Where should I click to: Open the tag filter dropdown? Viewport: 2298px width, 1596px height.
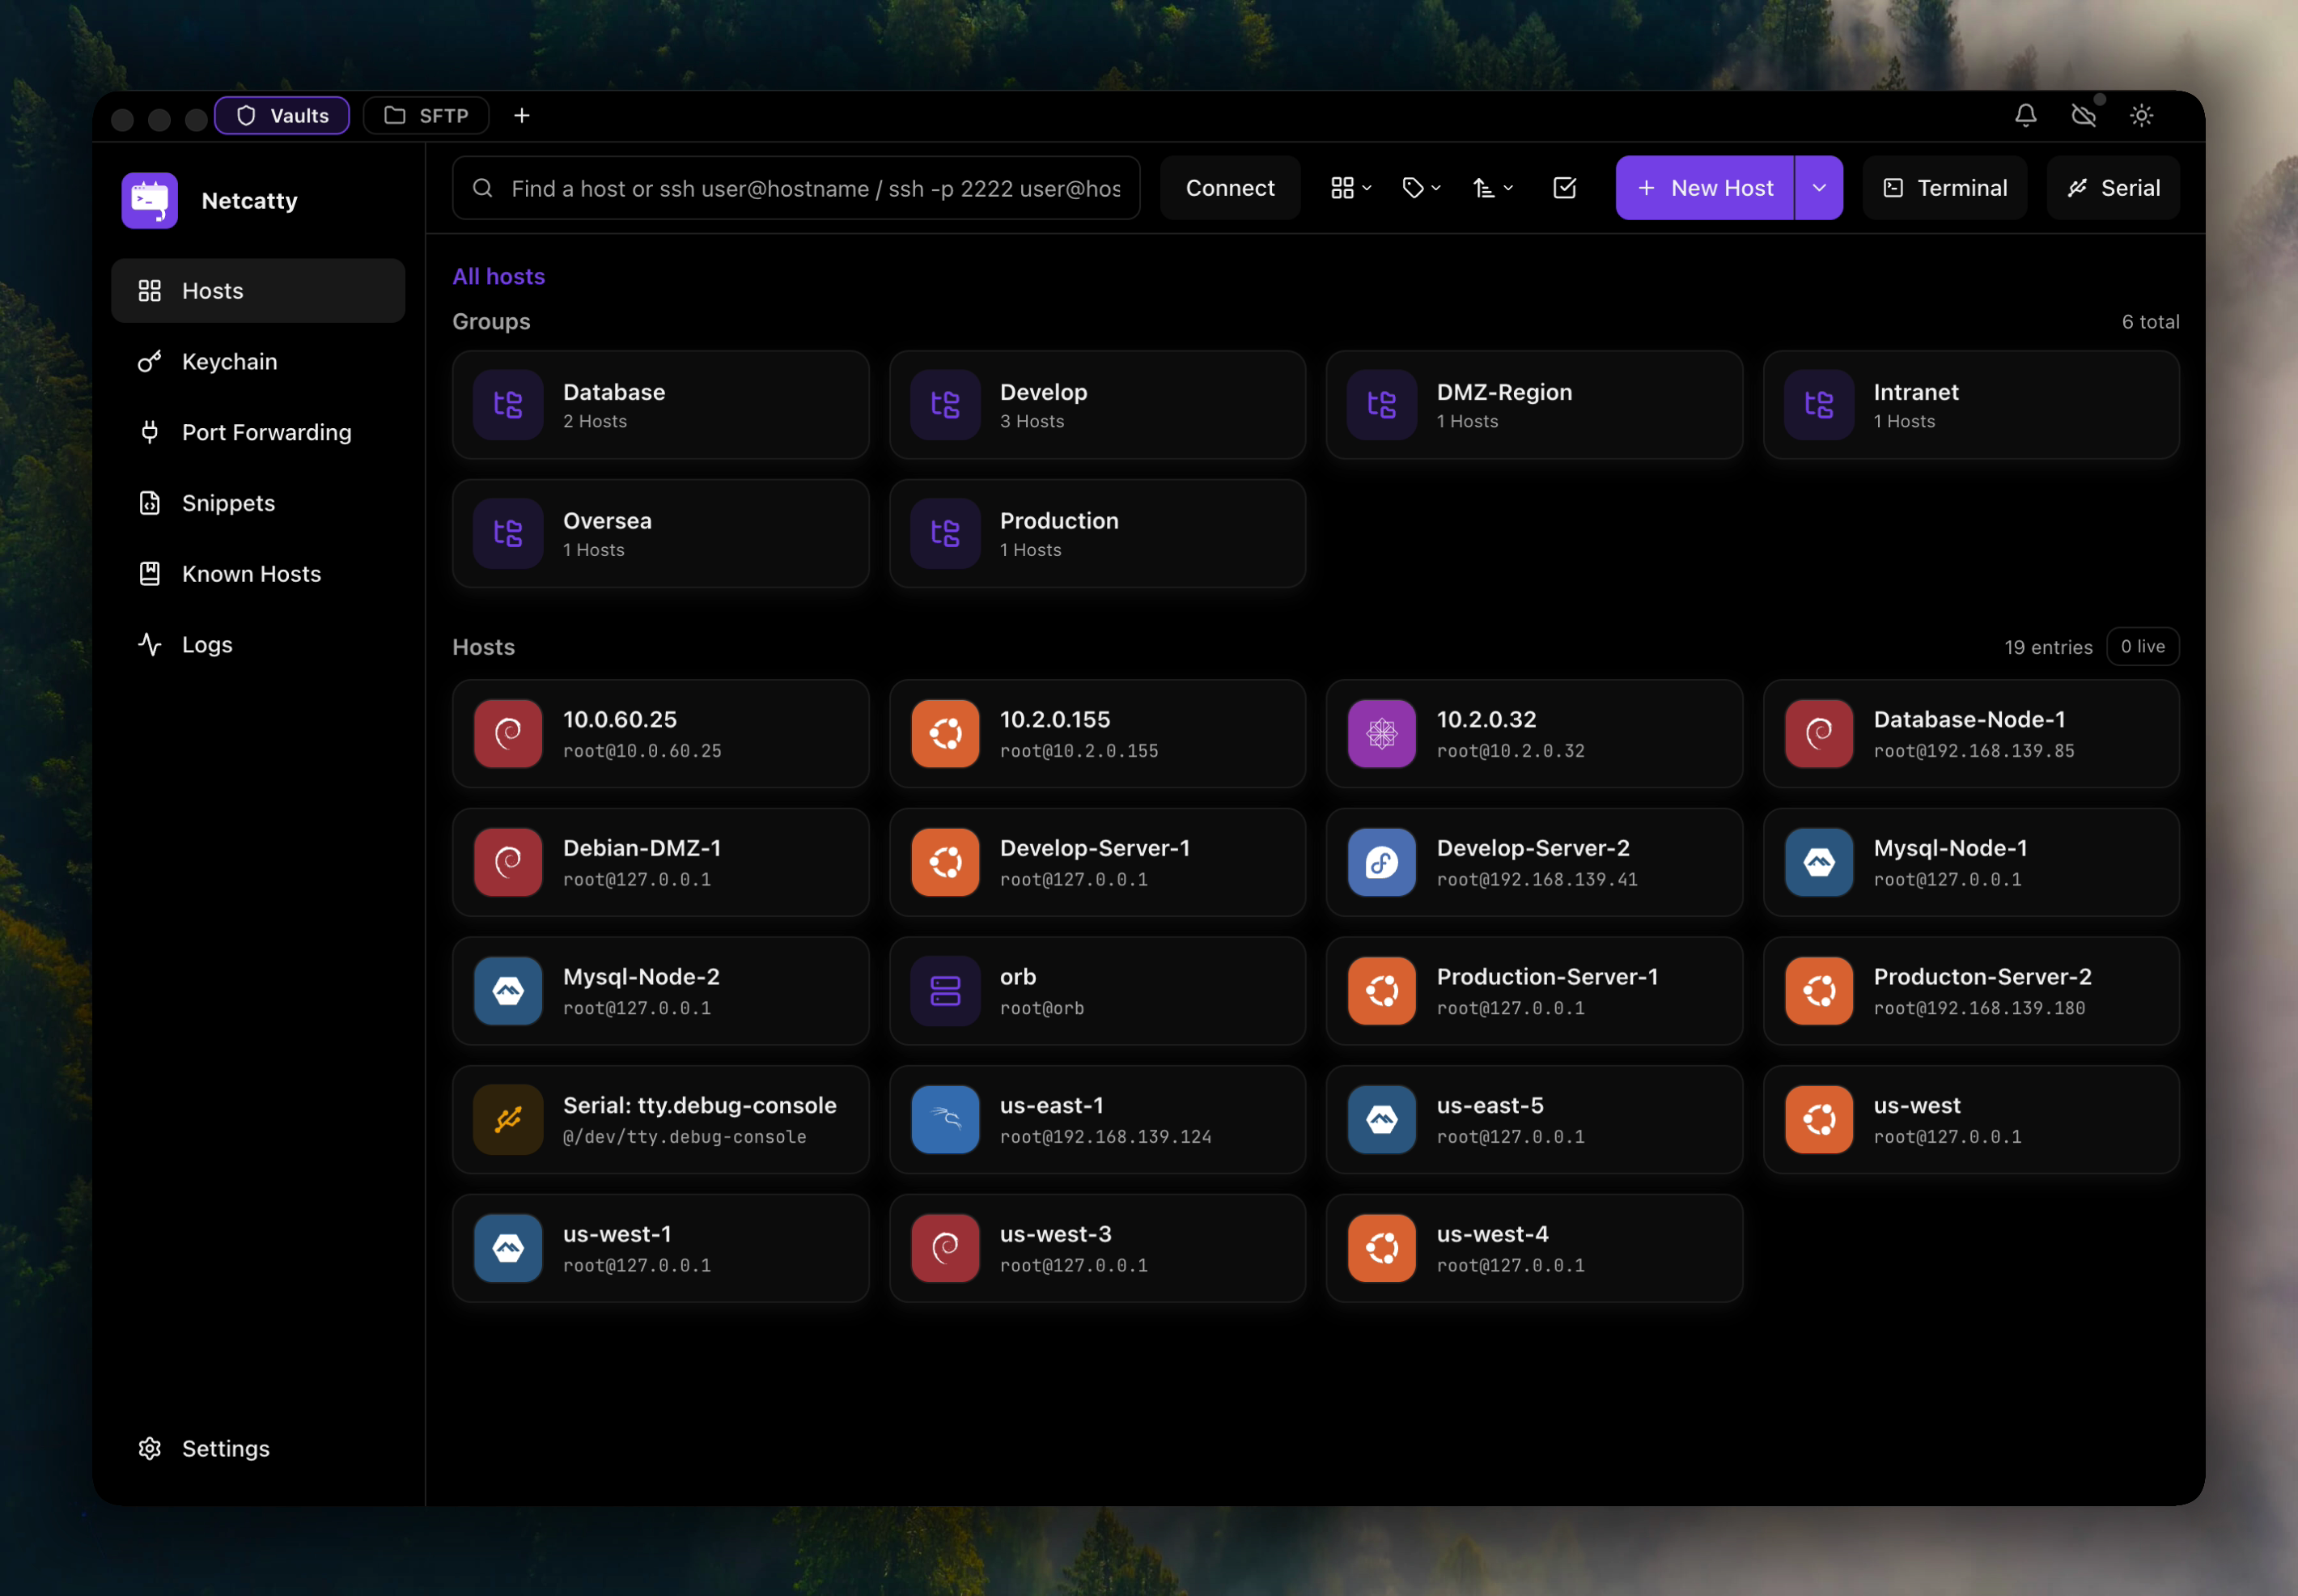click(x=1422, y=188)
